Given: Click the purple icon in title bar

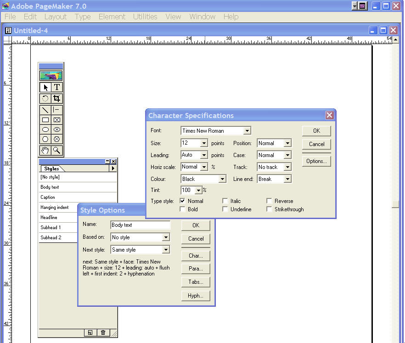Looking at the screenshot, I should 362,6.
